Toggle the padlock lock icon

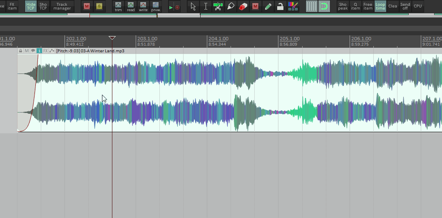click(x=280, y=6)
